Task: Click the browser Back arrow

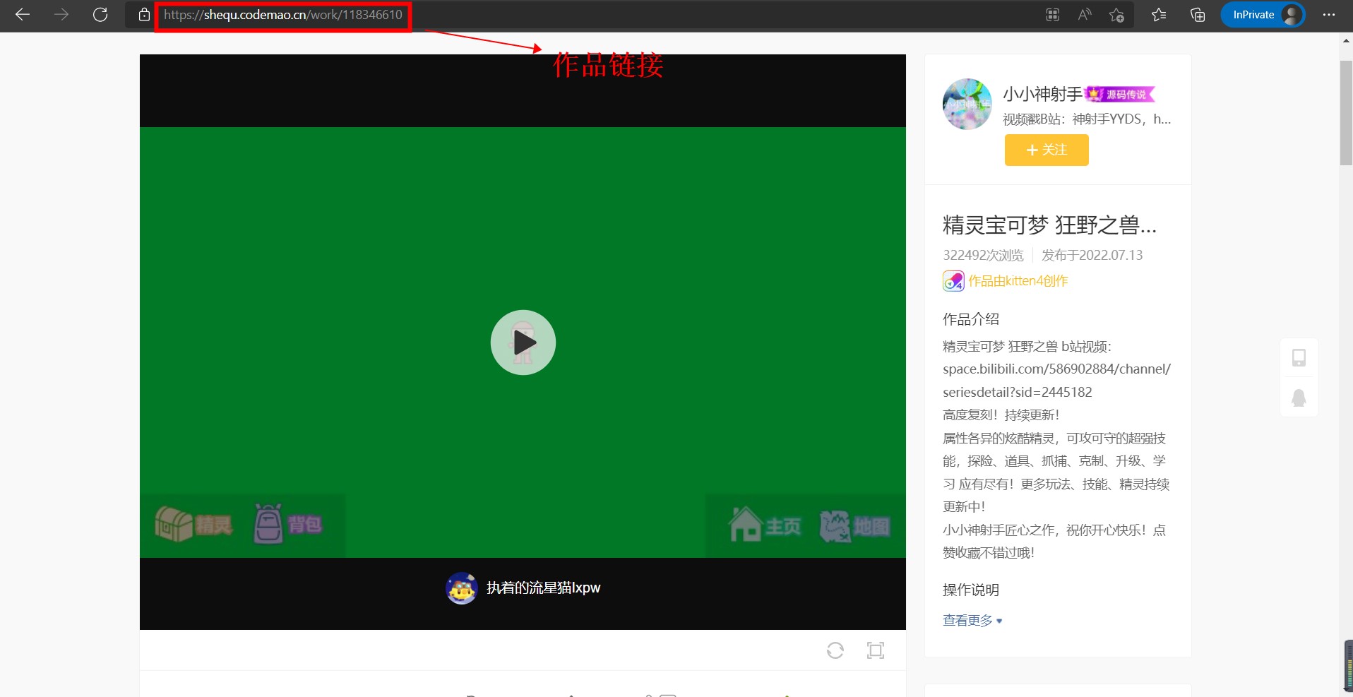Action: click(x=23, y=14)
